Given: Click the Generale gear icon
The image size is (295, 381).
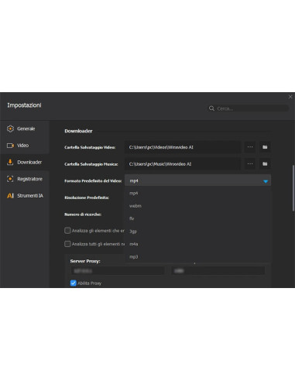Looking at the screenshot, I should (x=10, y=129).
